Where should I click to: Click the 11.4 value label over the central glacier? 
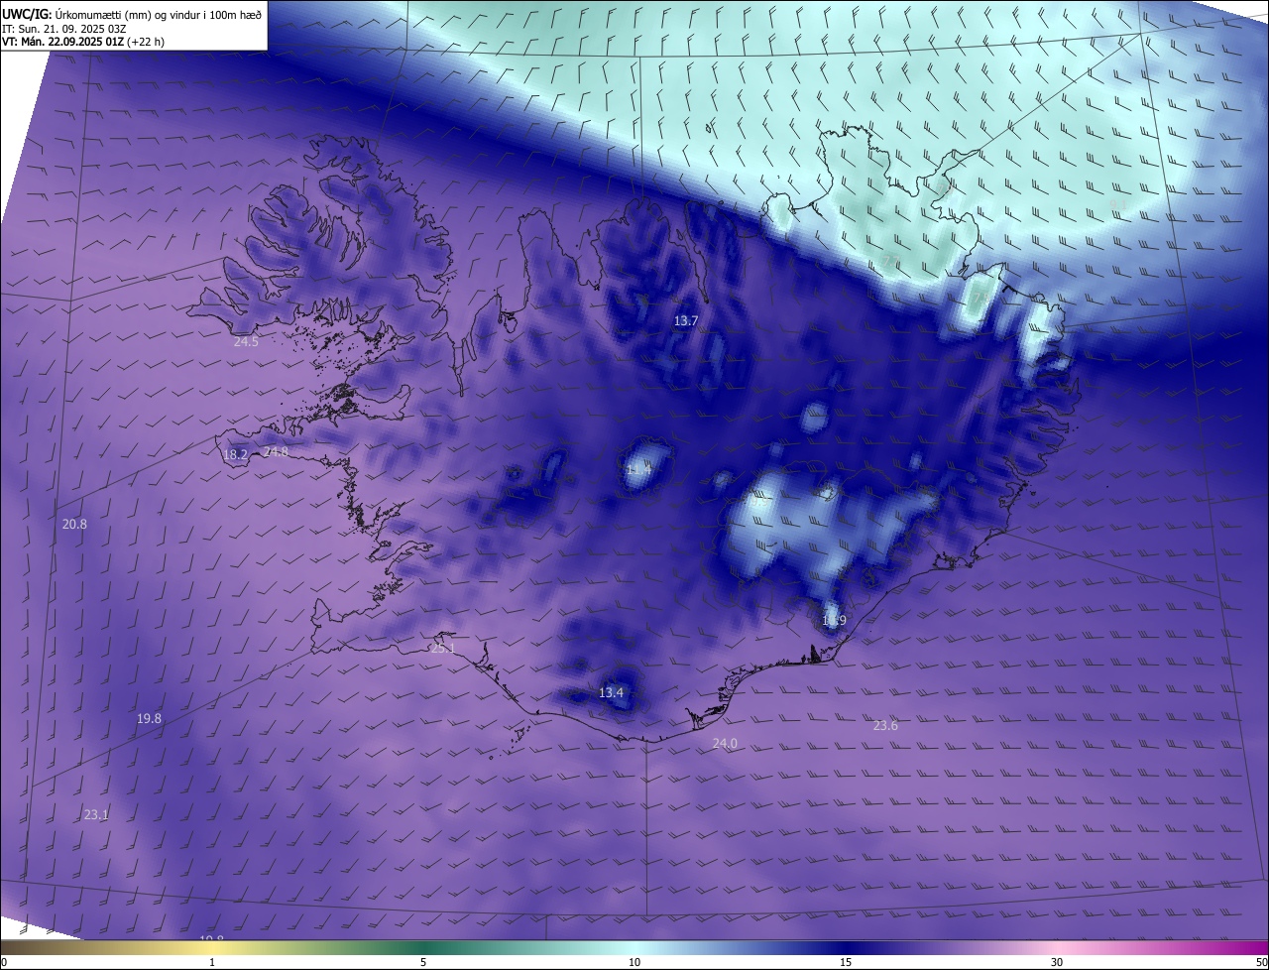[x=639, y=469]
